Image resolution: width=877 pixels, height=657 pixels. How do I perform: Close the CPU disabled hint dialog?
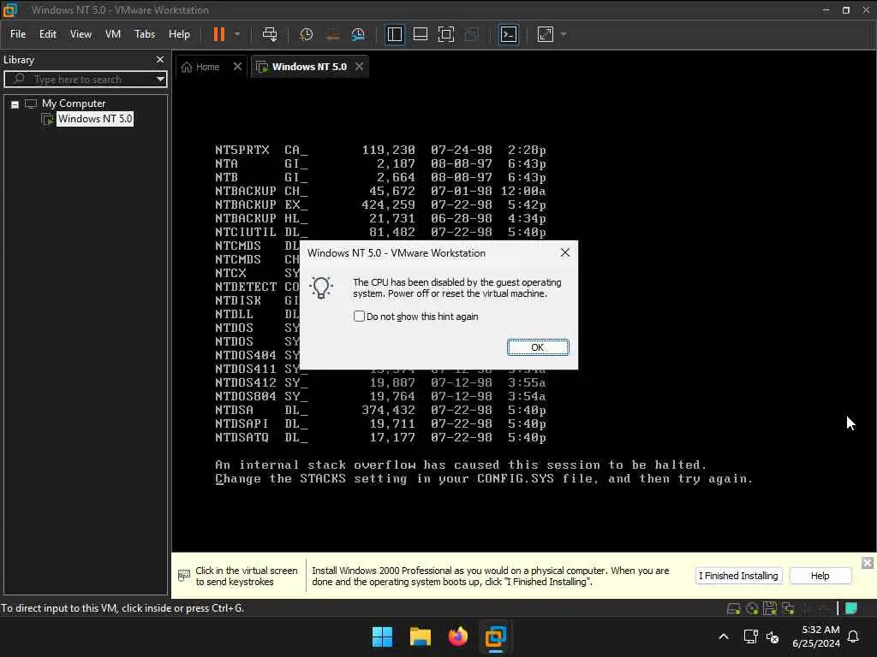(565, 252)
